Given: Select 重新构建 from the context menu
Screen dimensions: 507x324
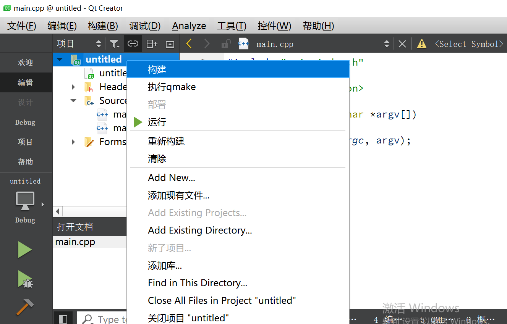Looking at the screenshot, I should [x=238, y=141].
